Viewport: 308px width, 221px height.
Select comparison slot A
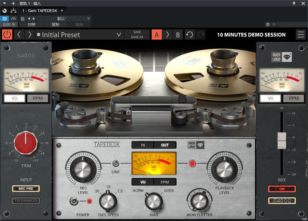tap(156, 34)
